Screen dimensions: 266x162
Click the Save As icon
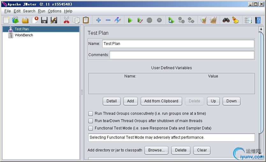[54, 20]
